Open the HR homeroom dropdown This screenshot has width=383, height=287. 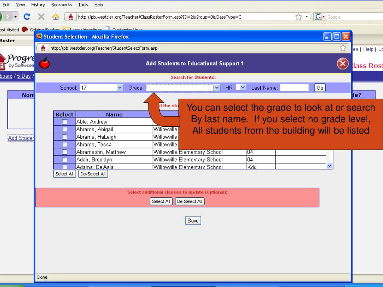coord(241,87)
